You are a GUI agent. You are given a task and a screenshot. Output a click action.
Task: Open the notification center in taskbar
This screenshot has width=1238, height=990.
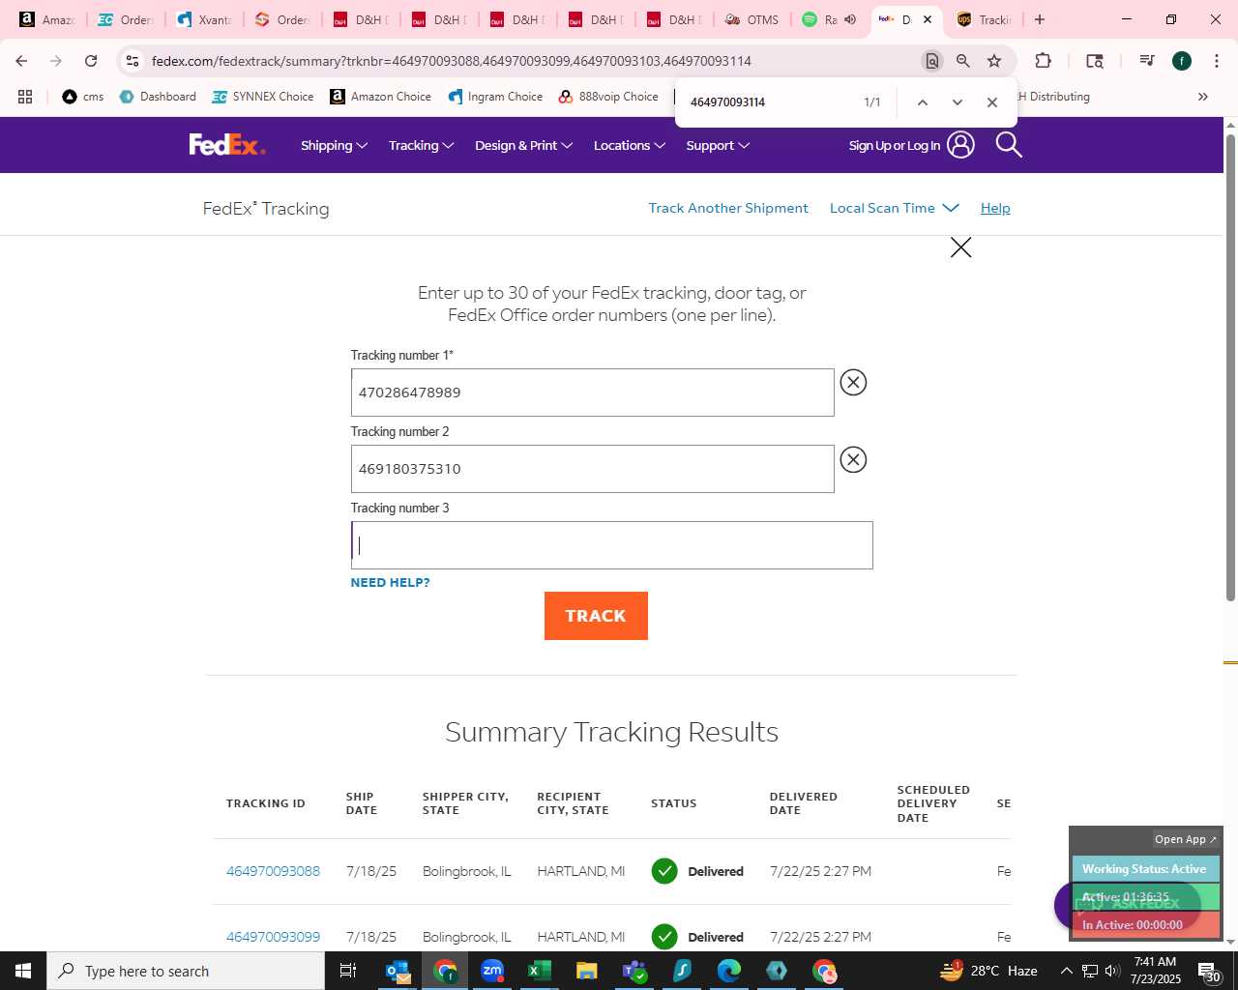1209,971
